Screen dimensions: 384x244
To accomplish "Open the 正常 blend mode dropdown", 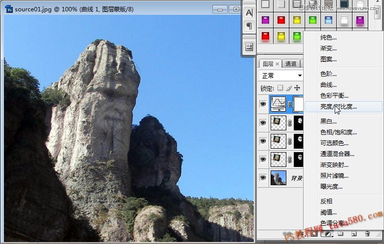I will 281,76.
